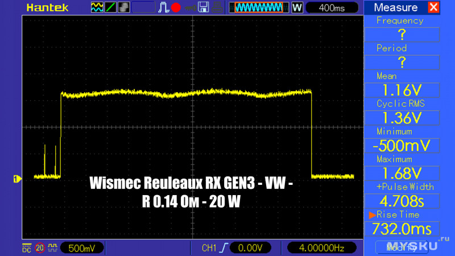Click the Modify button

point(402,247)
